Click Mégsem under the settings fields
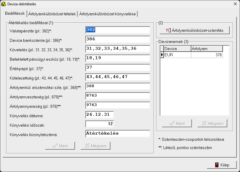The width and height of the screenshot is (240, 172). pyautogui.click(x=96, y=146)
